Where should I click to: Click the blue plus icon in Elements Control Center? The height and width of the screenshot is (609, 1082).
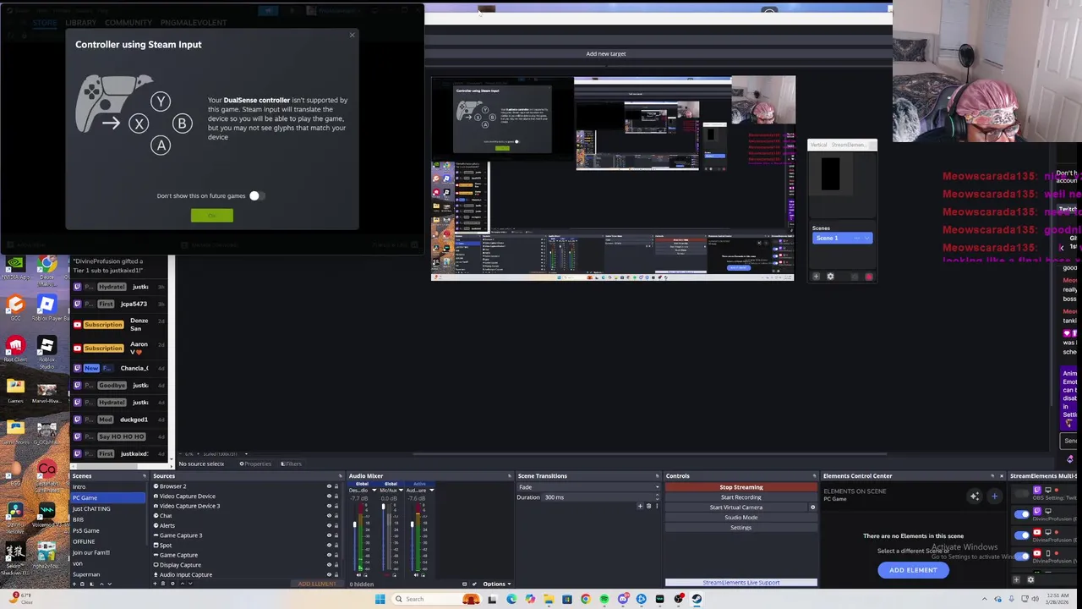[x=994, y=497]
